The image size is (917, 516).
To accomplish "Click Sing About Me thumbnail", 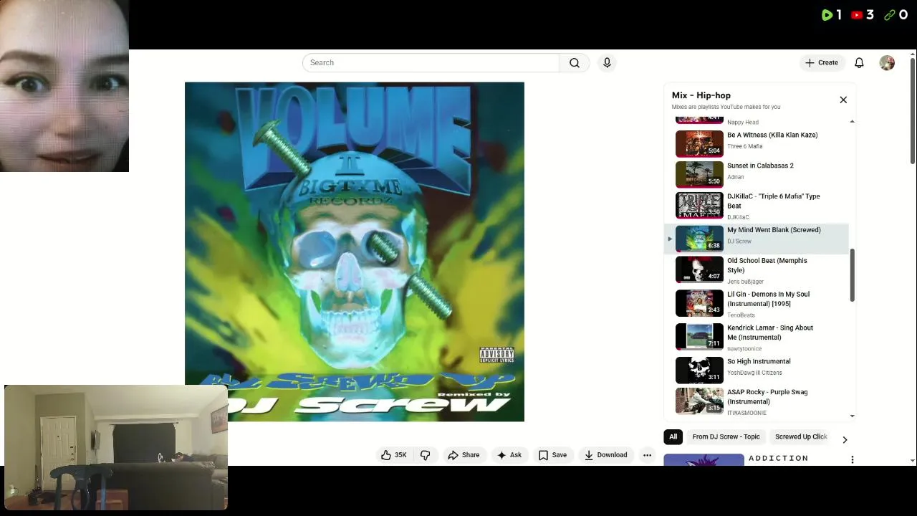I will (x=699, y=337).
